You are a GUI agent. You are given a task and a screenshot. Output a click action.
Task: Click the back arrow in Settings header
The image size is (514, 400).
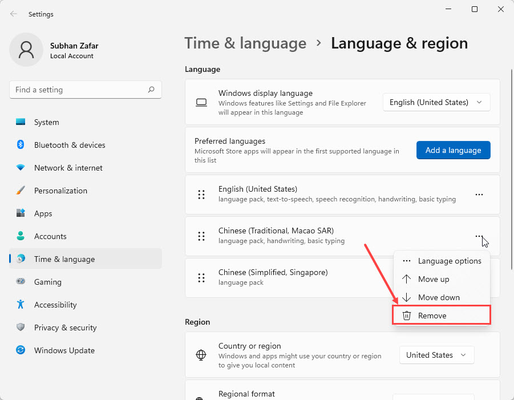point(14,14)
